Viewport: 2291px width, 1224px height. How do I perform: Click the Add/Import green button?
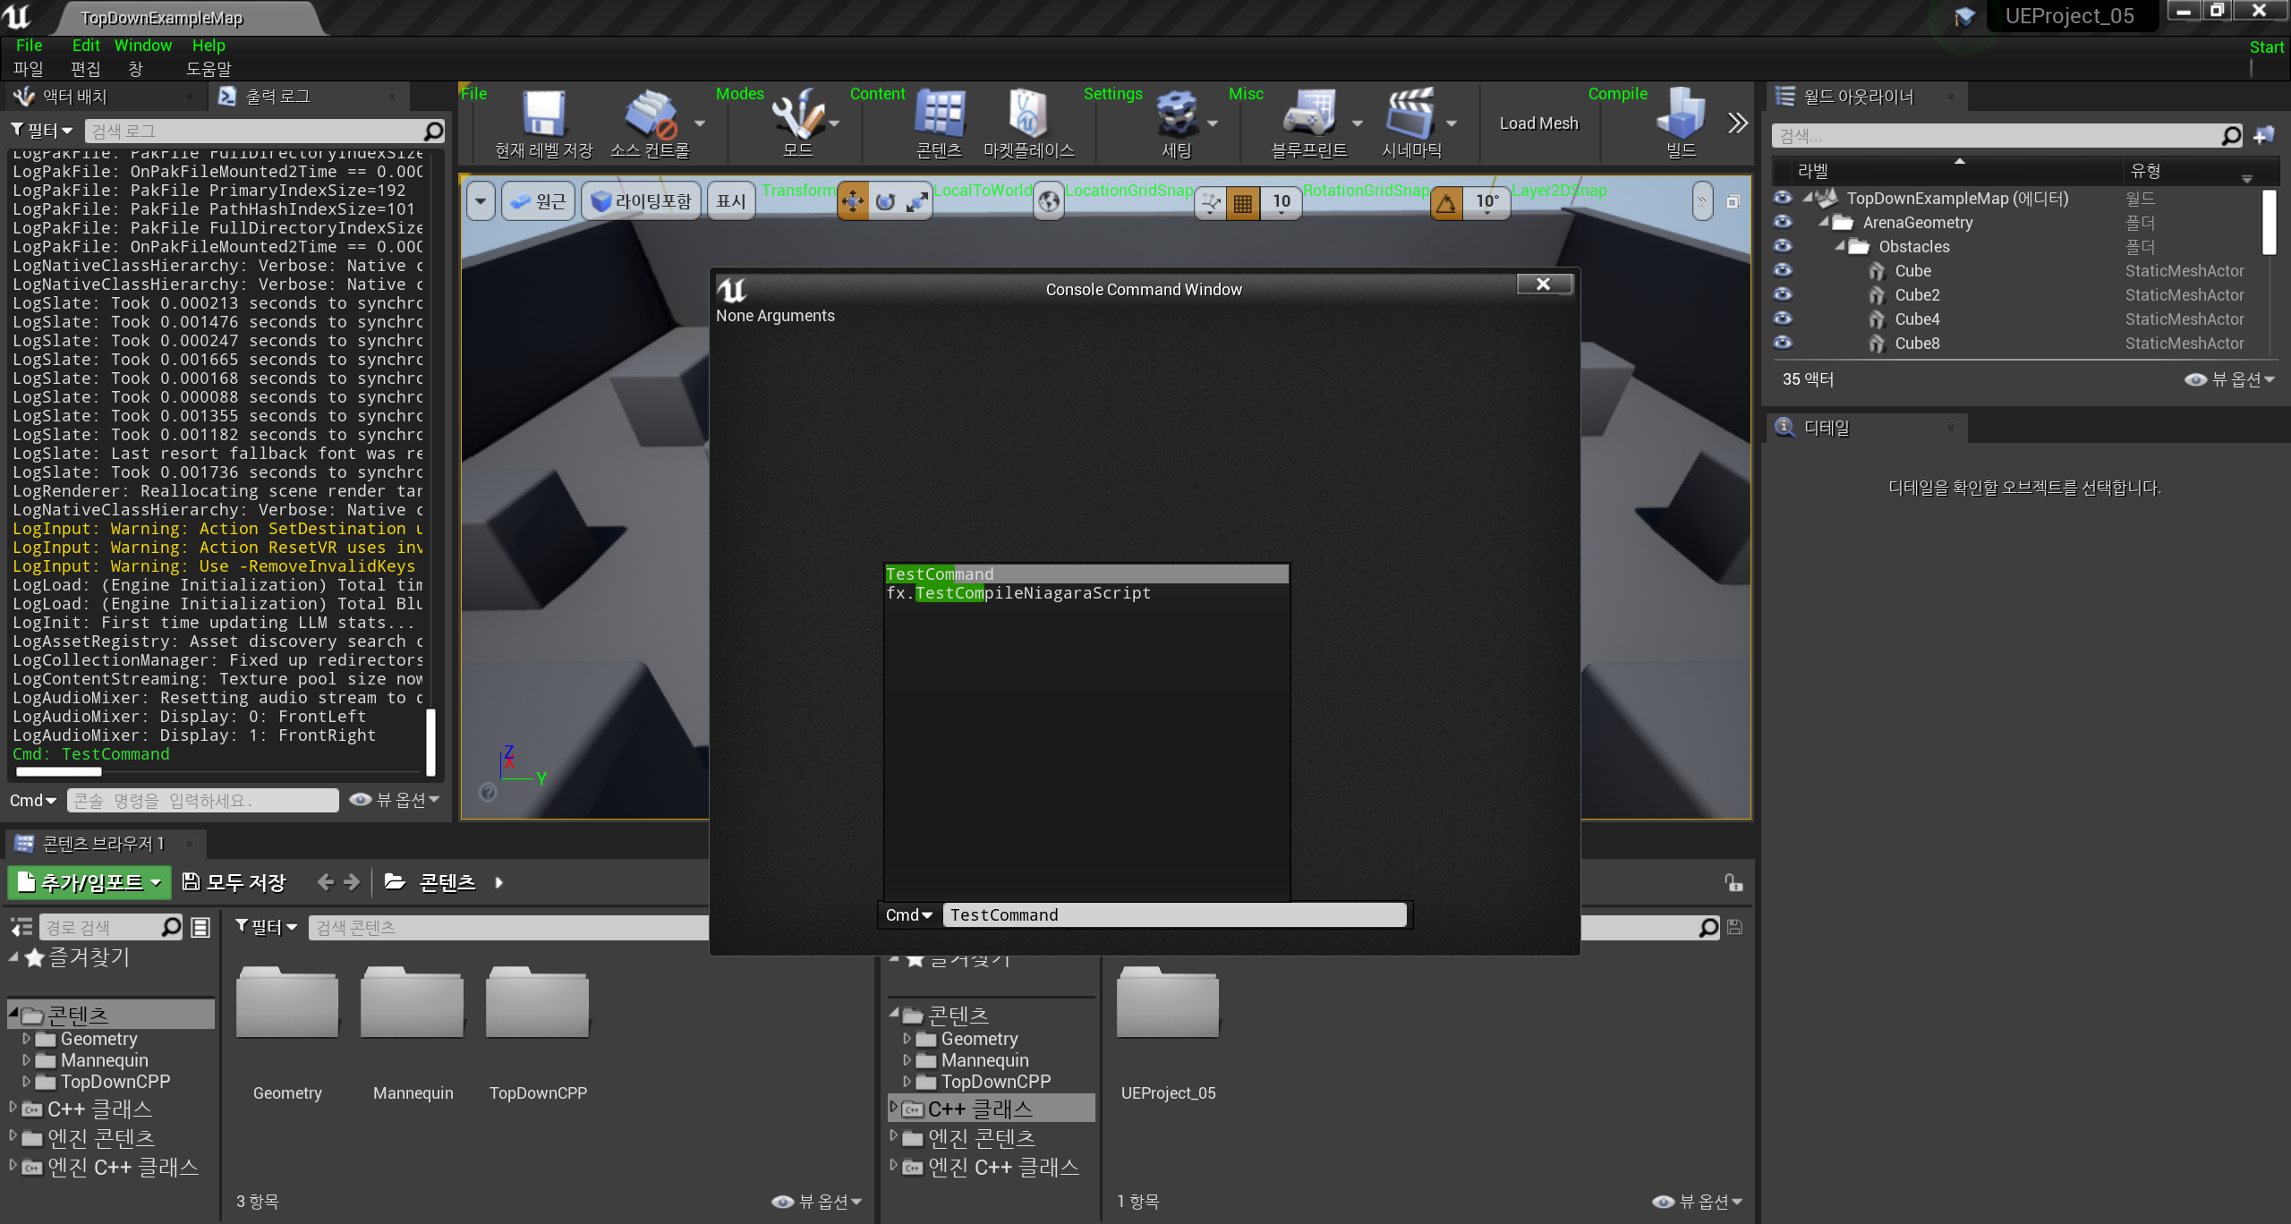[x=89, y=883]
